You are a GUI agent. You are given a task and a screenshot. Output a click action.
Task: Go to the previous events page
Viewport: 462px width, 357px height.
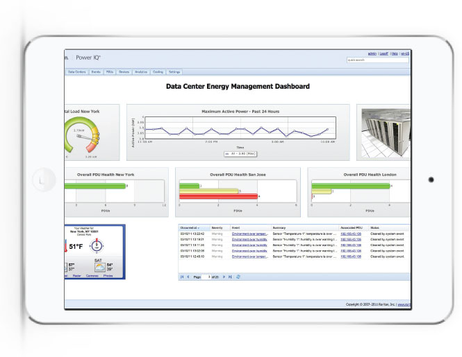pos(188,277)
